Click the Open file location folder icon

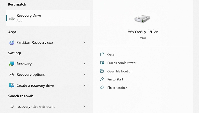coord(102,71)
